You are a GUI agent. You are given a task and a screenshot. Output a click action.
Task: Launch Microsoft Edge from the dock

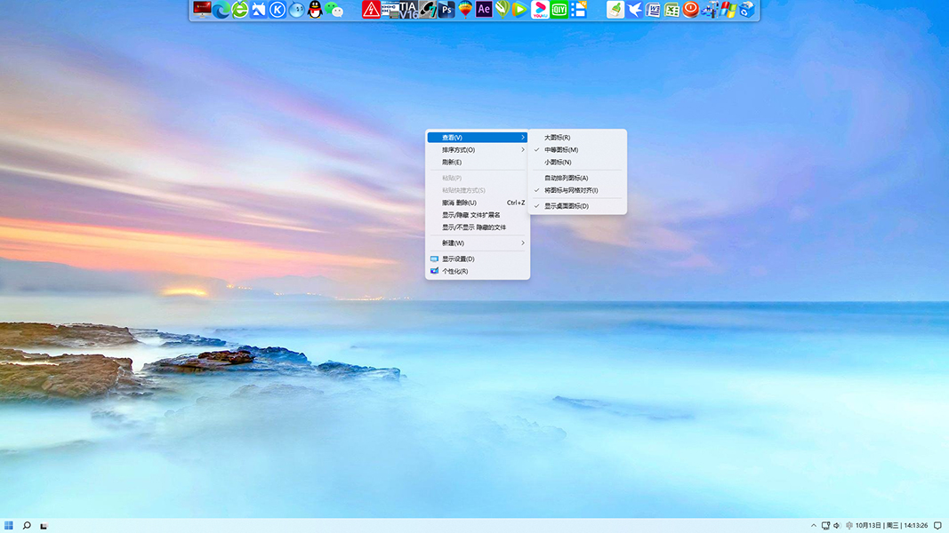pyautogui.click(x=220, y=10)
